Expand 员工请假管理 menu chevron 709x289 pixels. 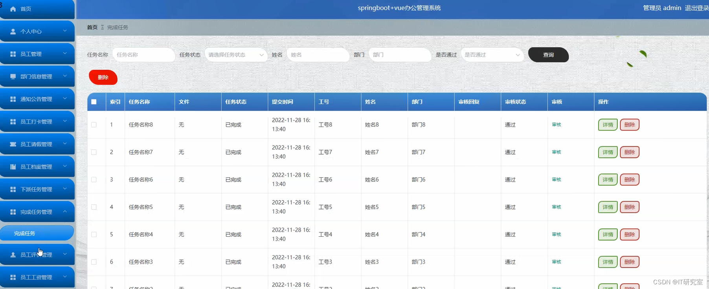pyautogui.click(x=65, y=144)
